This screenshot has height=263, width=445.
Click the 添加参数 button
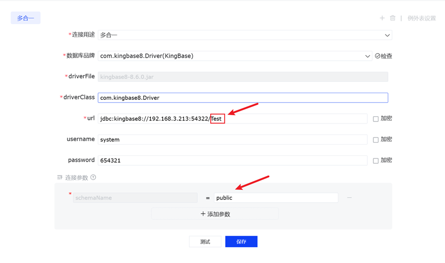click(x=215, y=214)
